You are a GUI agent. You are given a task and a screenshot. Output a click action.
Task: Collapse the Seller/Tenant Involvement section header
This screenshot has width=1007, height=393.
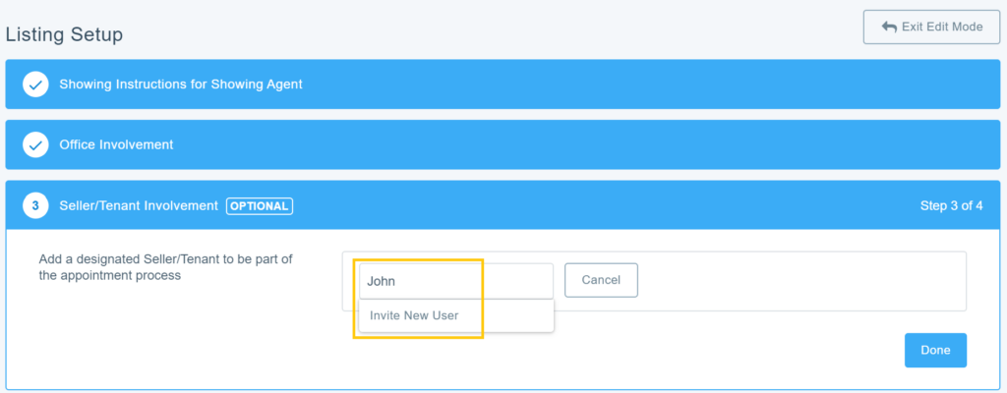139,206
